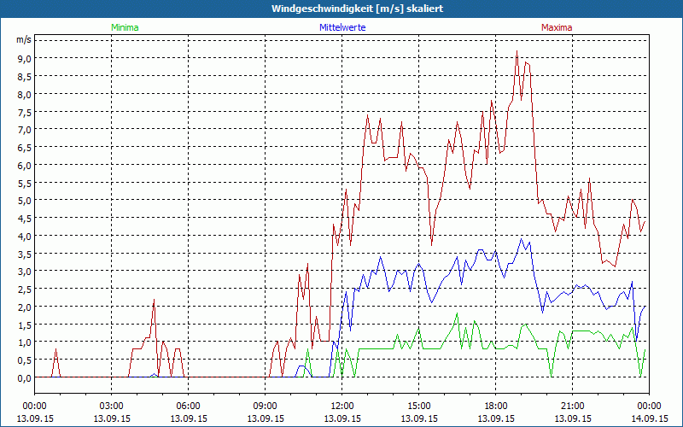Screen dimensions: 683x427
Task: Click the green Minima legend label
Action: click(x=125, y=27)
